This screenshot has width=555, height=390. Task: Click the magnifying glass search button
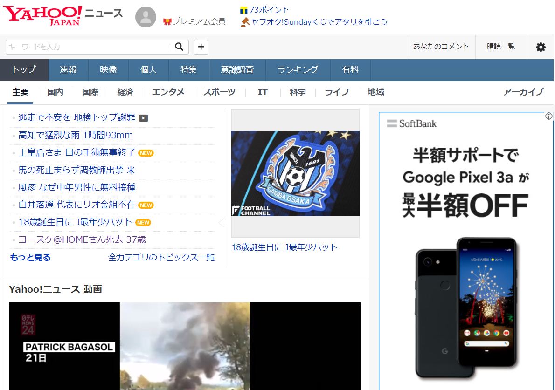(179, 47)
